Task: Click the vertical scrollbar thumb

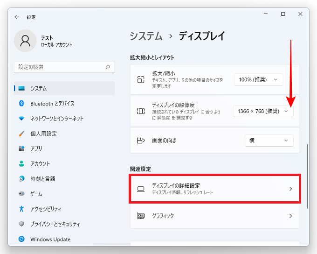Action: (x=308, y=176)
